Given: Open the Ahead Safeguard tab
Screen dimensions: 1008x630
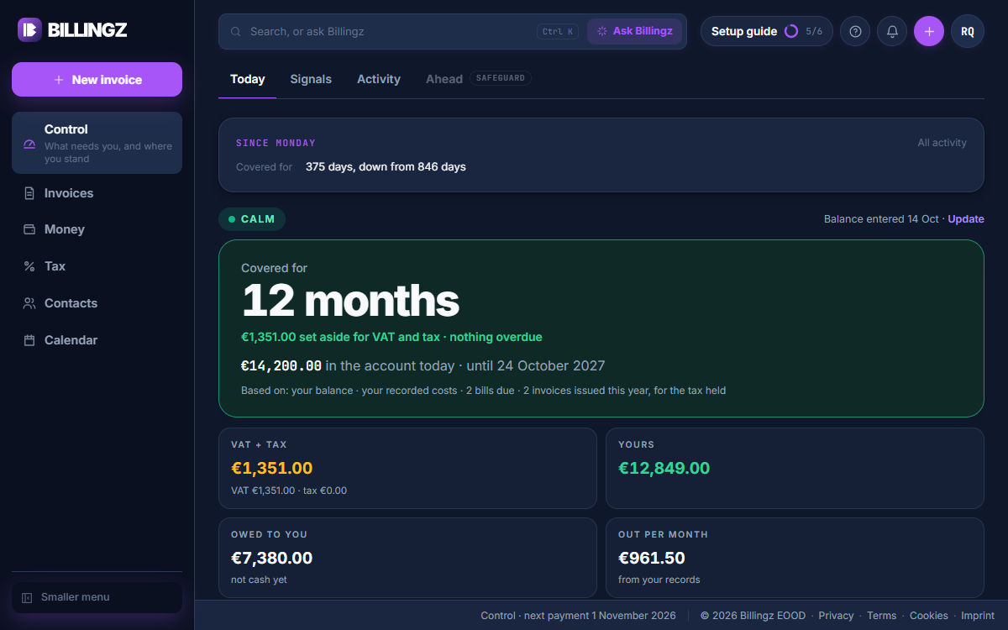Looking at the screenshot, I should point(478,79).
